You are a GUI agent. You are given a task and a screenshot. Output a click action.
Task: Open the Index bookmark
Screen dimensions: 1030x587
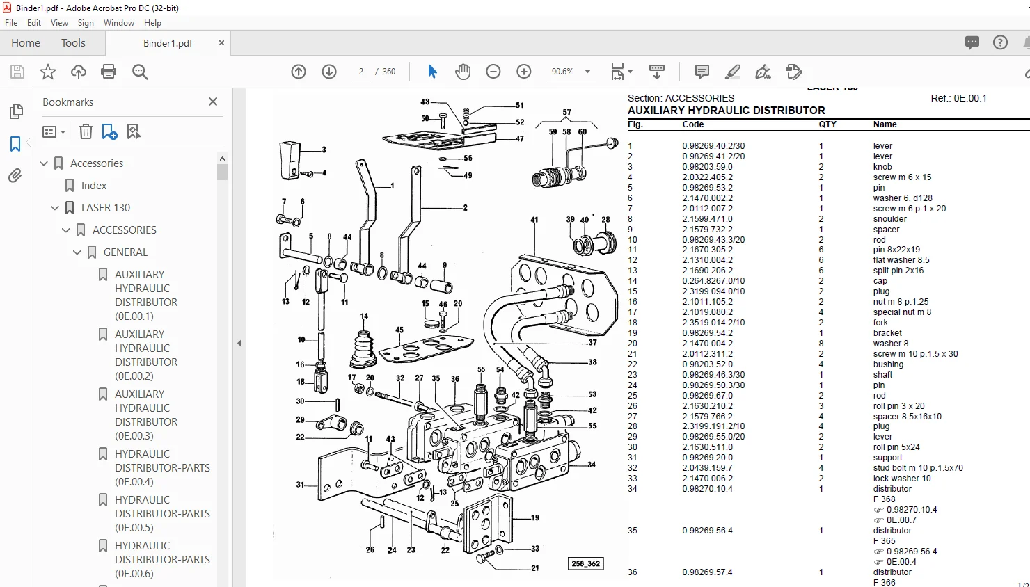coord(94,186)
